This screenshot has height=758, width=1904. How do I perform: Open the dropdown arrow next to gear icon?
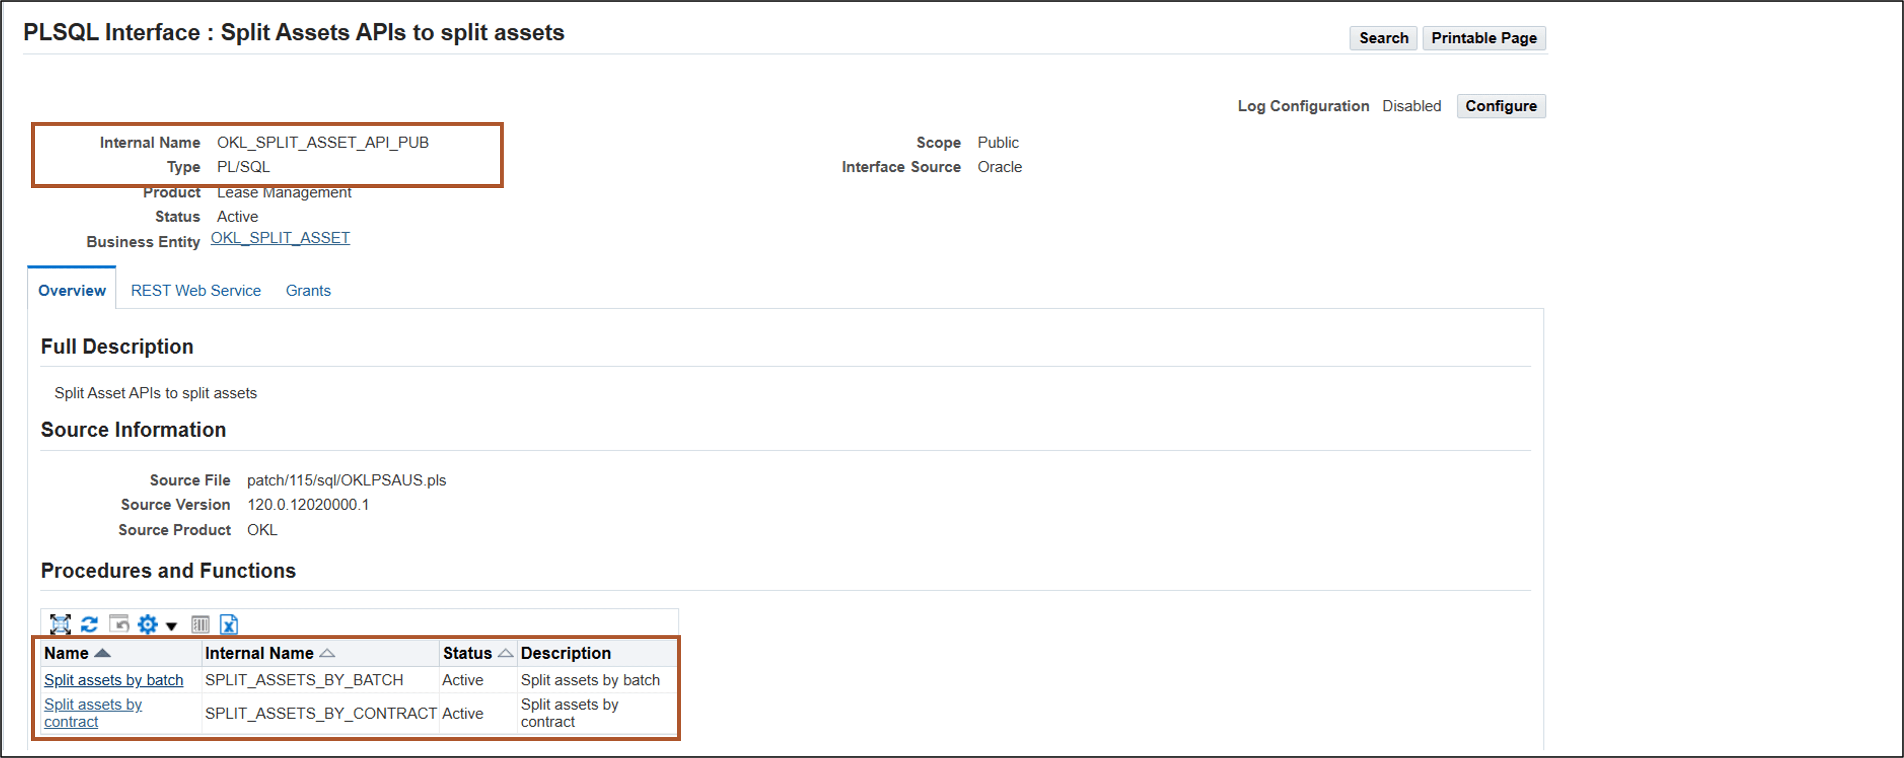coord(171,626)
